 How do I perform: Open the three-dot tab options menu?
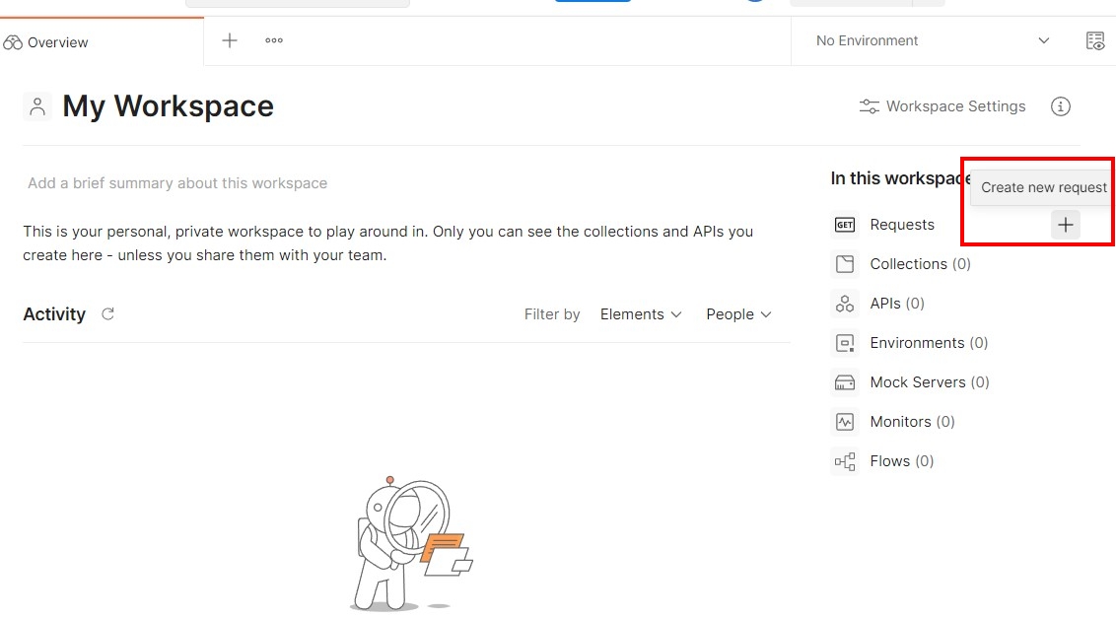(x=274, y=40)
